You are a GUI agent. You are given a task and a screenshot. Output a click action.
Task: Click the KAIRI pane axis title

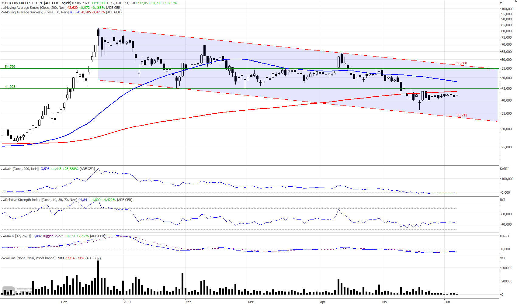pyautogui.click(x=504, y=169)
